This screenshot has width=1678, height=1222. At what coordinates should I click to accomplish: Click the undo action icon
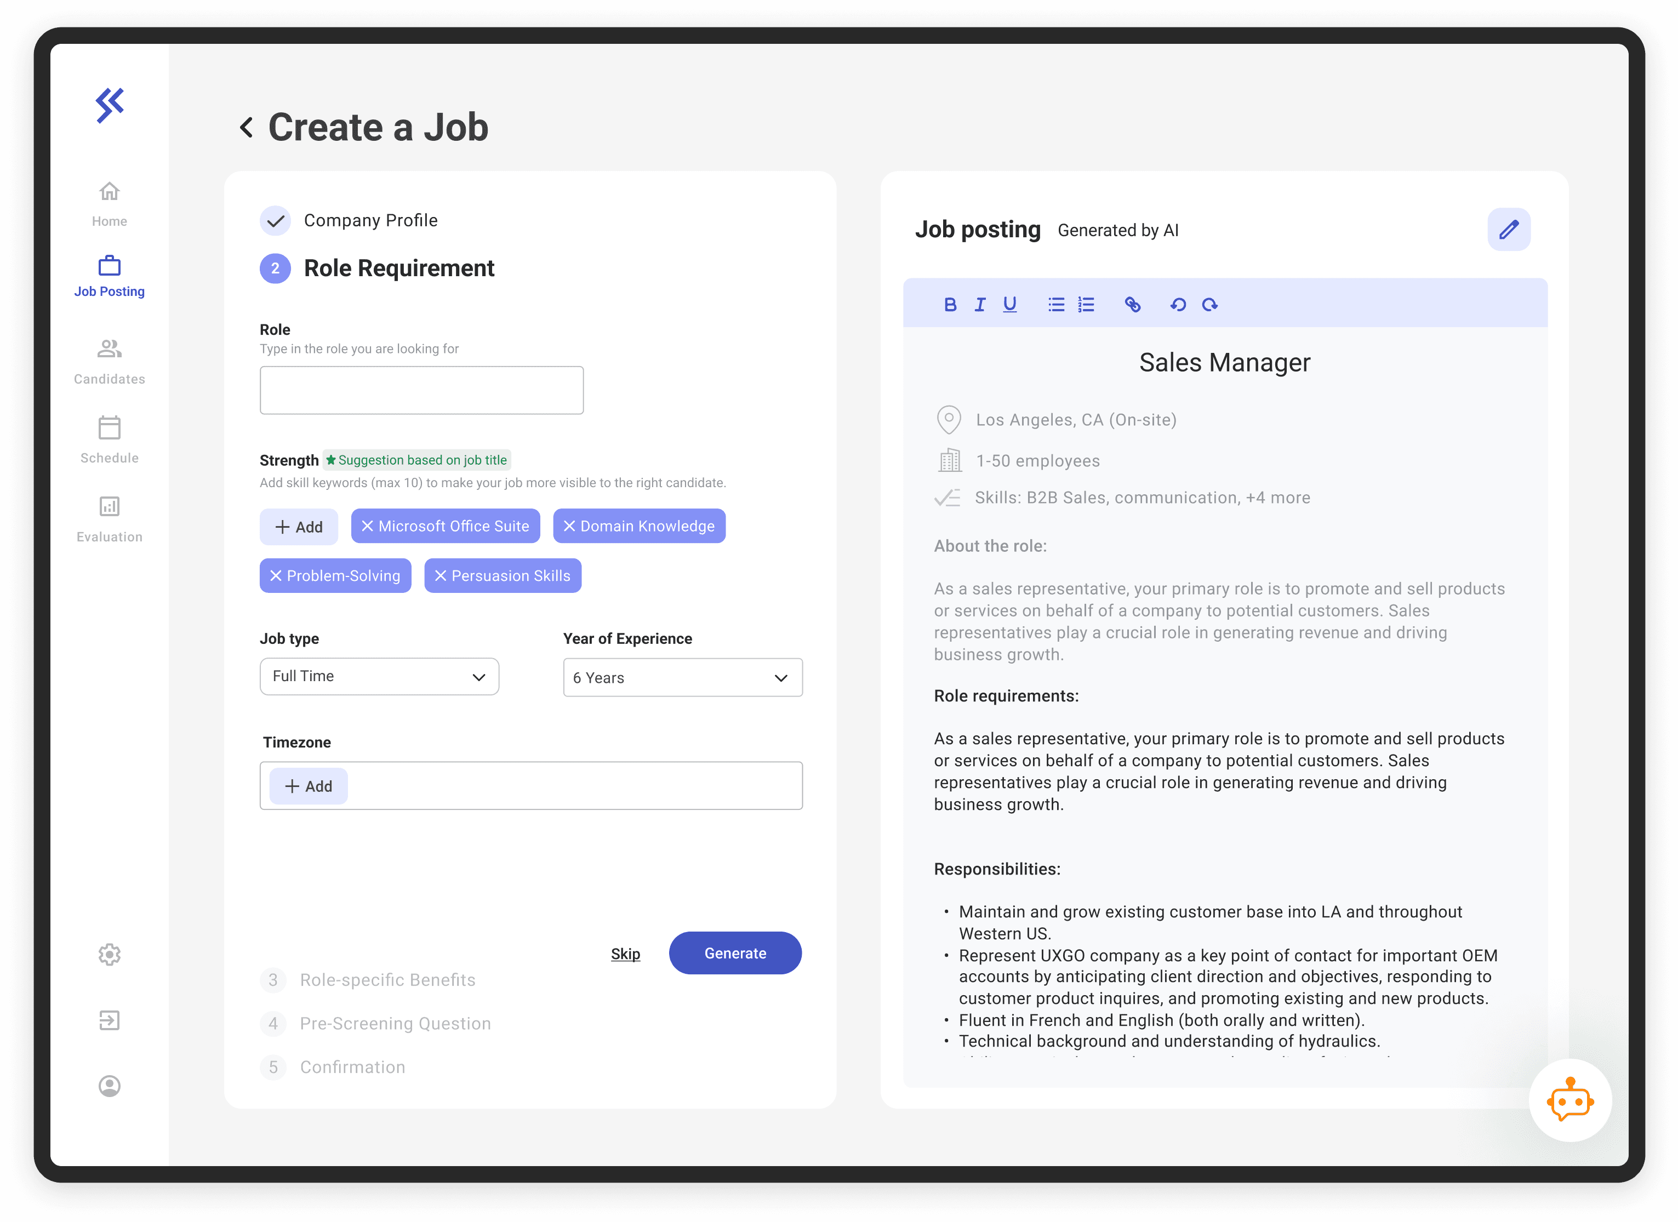tap(1178, 305)
